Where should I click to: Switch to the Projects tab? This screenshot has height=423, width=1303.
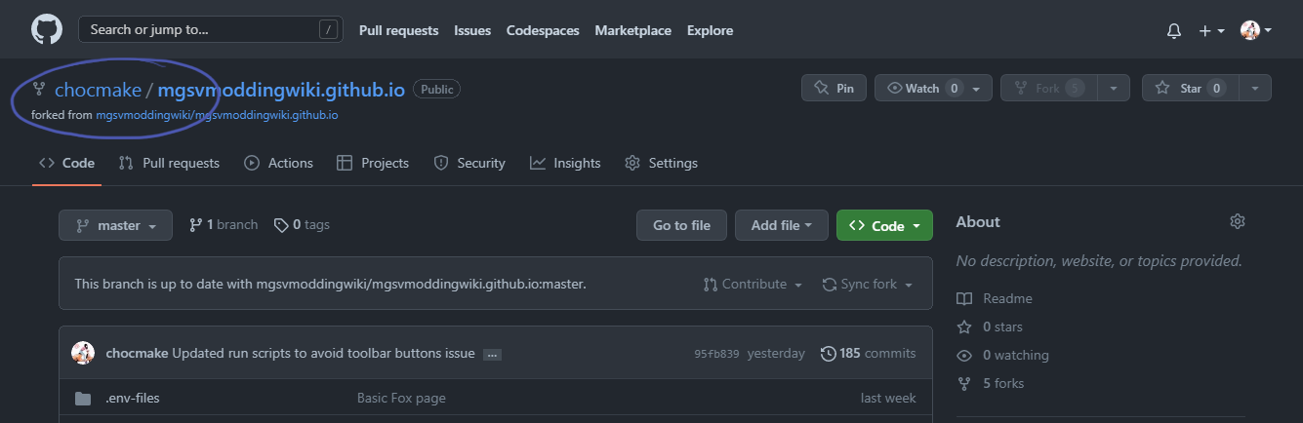point(372,163)
